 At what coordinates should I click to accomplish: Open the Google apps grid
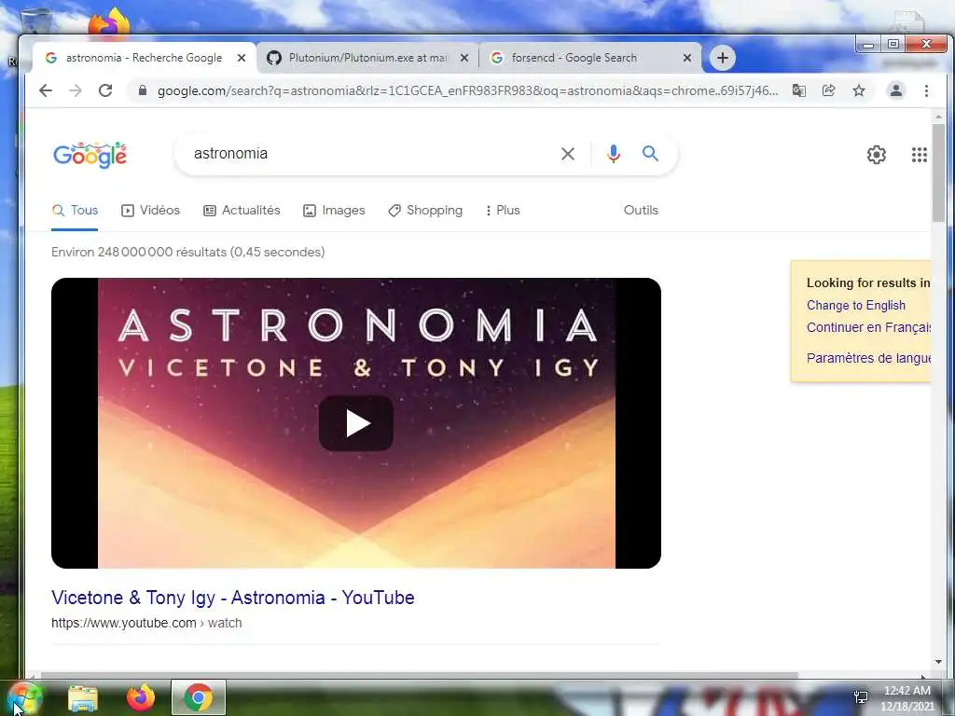click(x=919, y=155)
